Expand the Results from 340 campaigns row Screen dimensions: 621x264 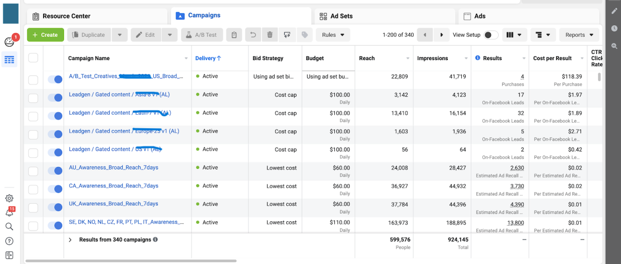click(70, 240)
